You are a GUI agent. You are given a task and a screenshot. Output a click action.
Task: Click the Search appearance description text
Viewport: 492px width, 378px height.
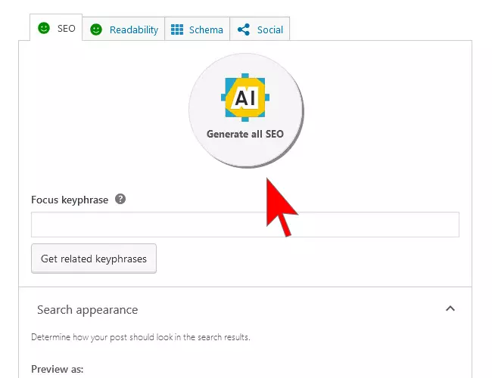click(141, 337)
